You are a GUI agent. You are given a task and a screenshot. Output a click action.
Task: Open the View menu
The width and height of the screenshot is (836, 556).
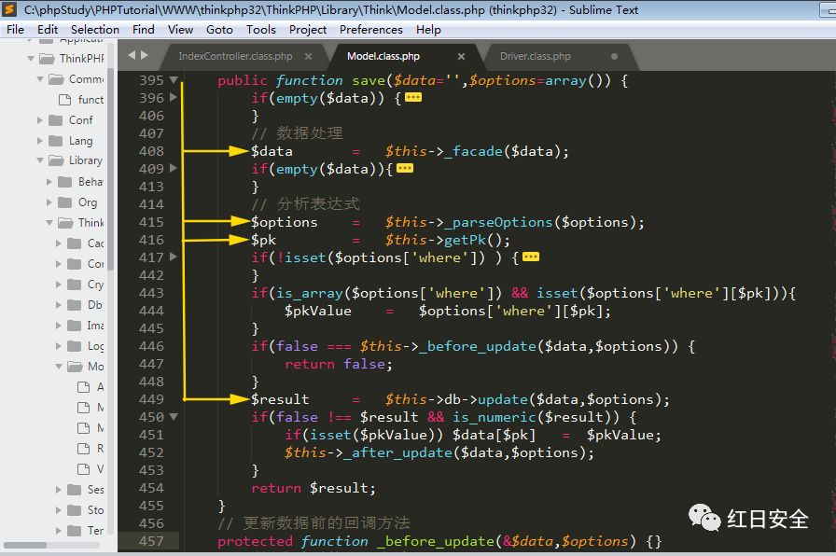[180, 29]
